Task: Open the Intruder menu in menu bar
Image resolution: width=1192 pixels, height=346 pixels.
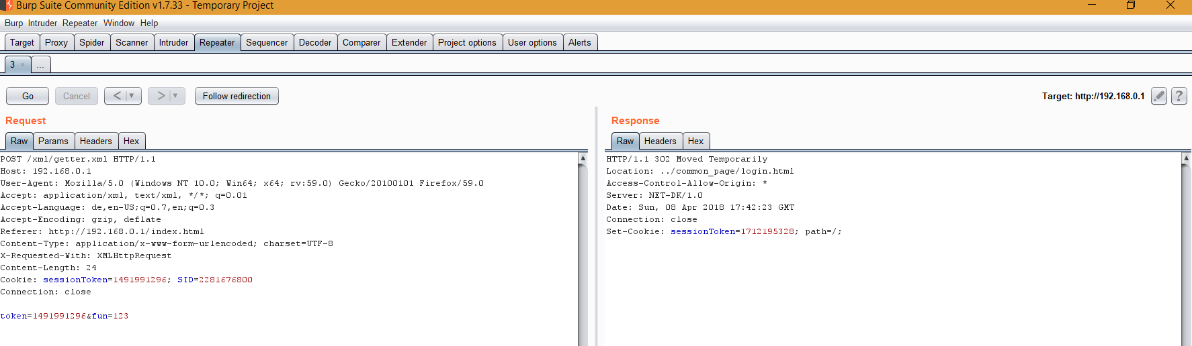Action: click(42, 23)
